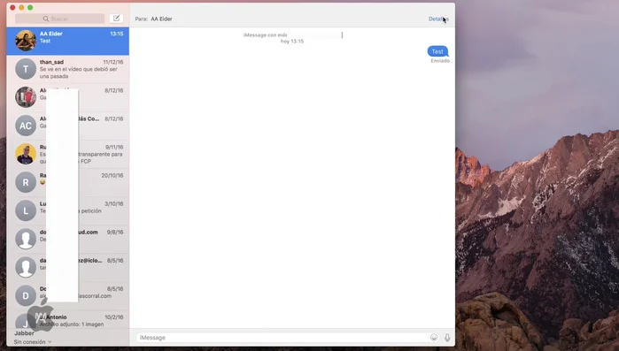Viewport: 619px width, 351px height.
Task: Click the compose new message icon
Action: point(116,18)
